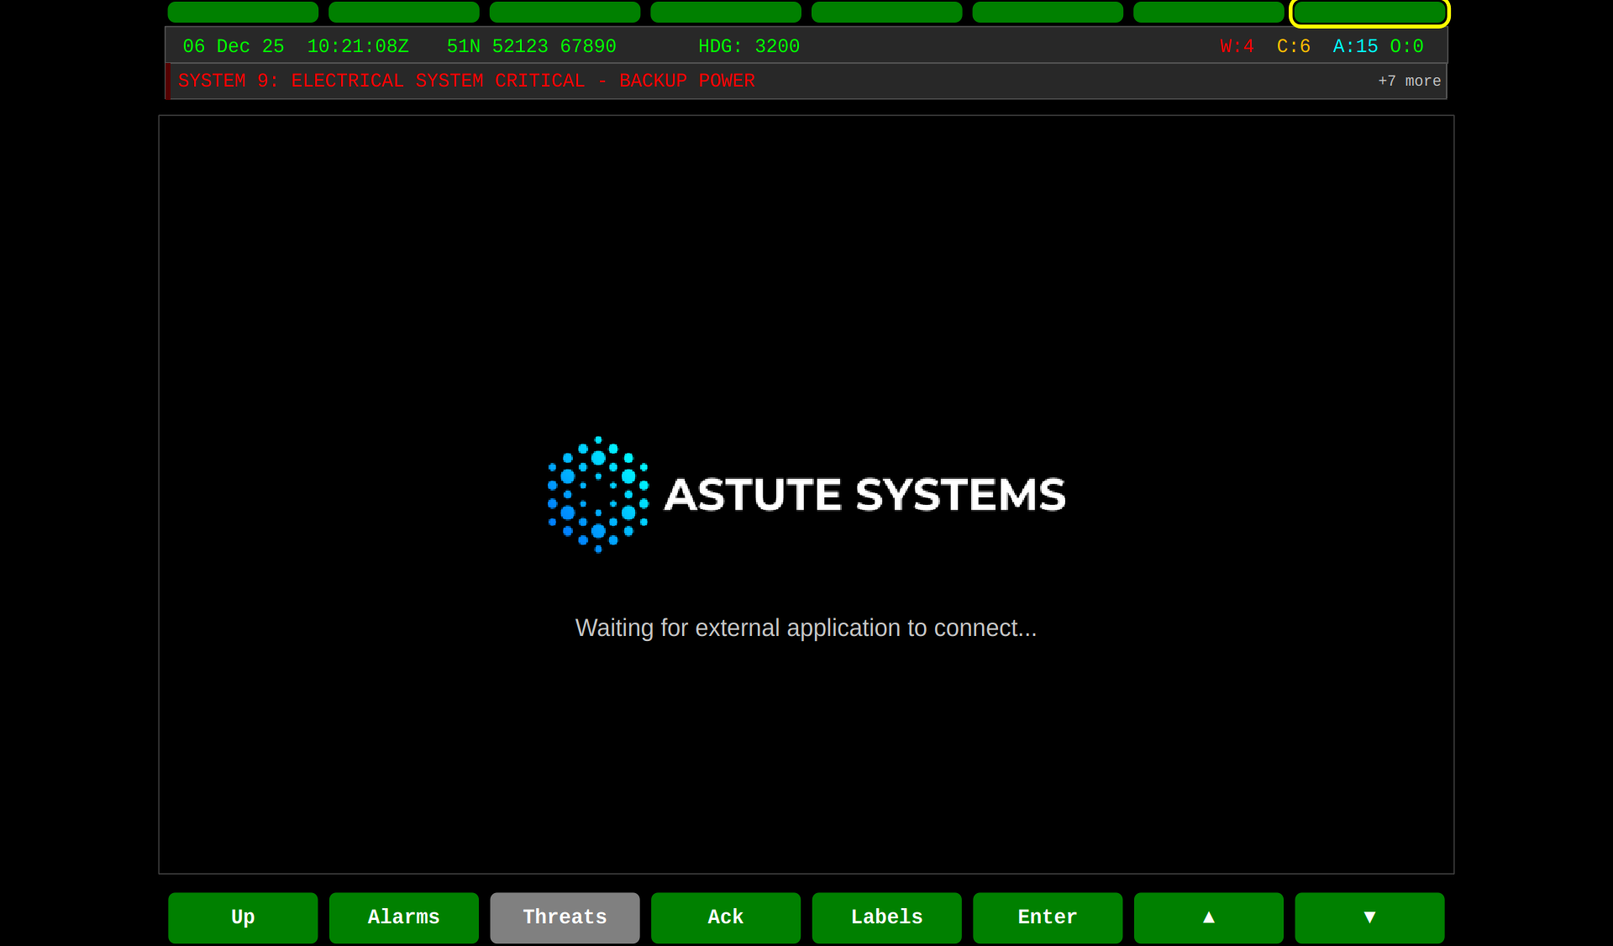Click the red W:4 warnings counter

coord(1236,46)
